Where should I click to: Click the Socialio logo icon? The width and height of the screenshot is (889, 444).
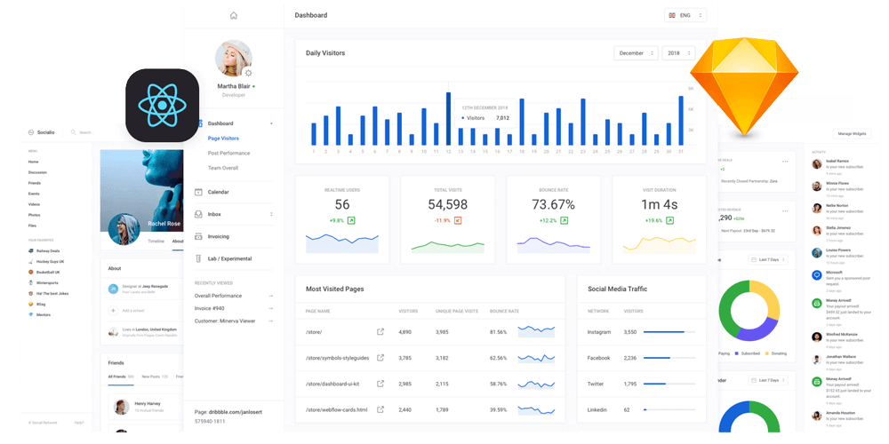pyautogui.click(x=30, y=132)
